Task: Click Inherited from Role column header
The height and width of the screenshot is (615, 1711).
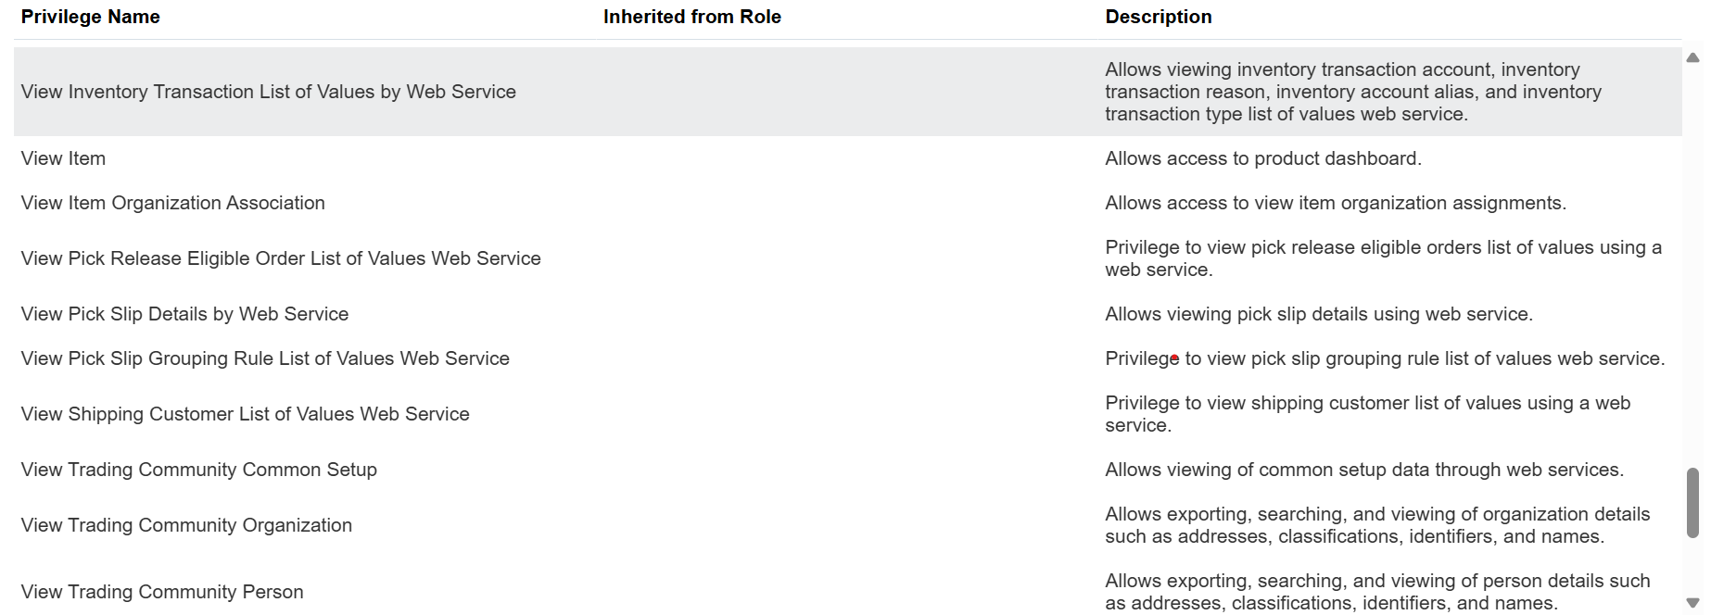Action: click(x=692, y=17)
